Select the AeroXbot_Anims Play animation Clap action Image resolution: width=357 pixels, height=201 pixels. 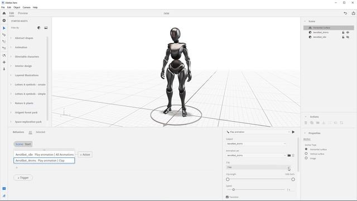pos(44,160)
